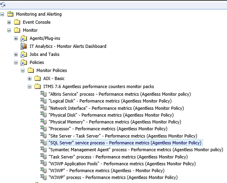
Task: Open "Physical Memory" performance metrics policy
Action: pyautogui.click(x=115, y=122)
